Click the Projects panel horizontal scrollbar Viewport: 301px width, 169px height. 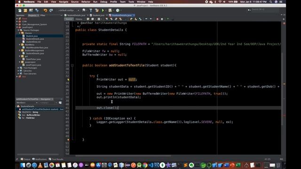[x=38, y=154]
